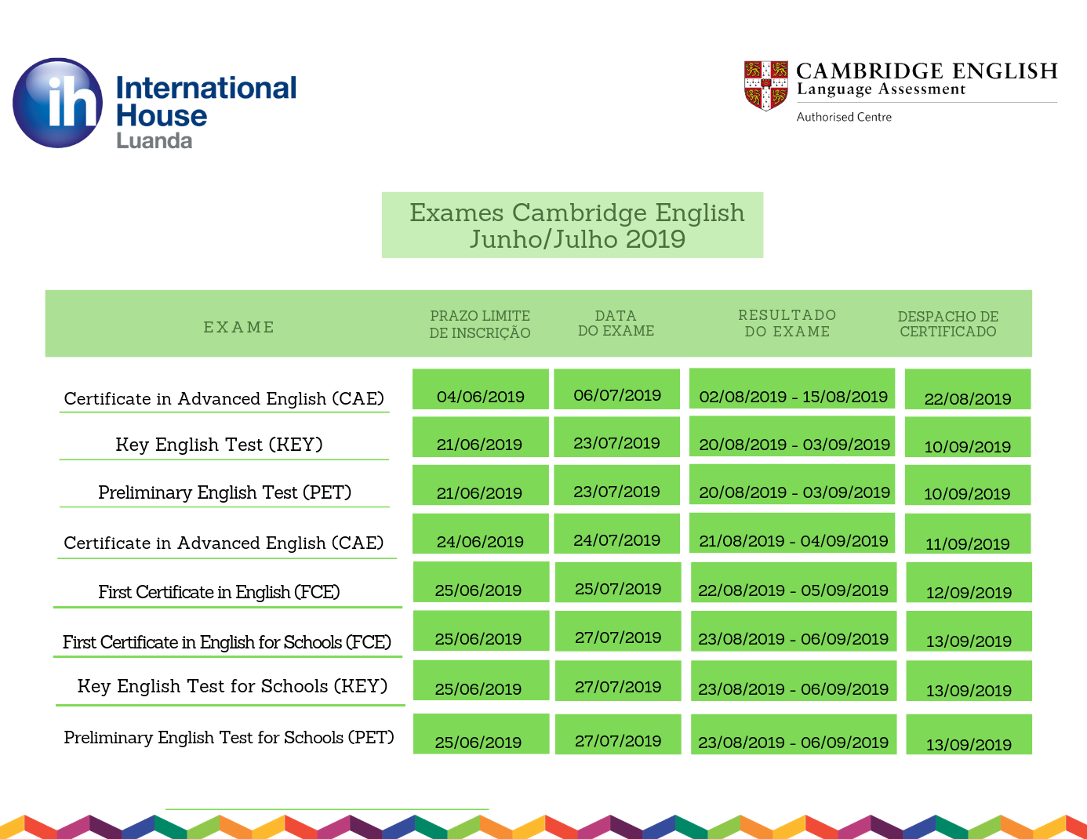Click the 11/09/2019 certificate dispatch cell

[968, 535]
